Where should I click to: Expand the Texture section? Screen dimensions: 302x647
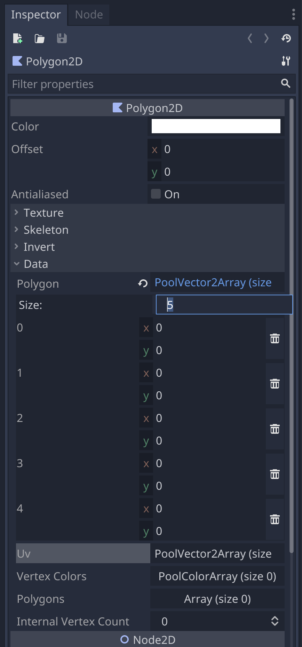point(43,213)
